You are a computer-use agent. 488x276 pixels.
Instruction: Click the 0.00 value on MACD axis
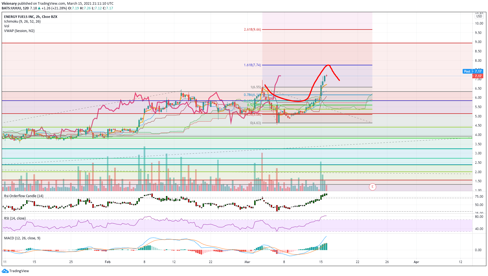pos(478,250)
